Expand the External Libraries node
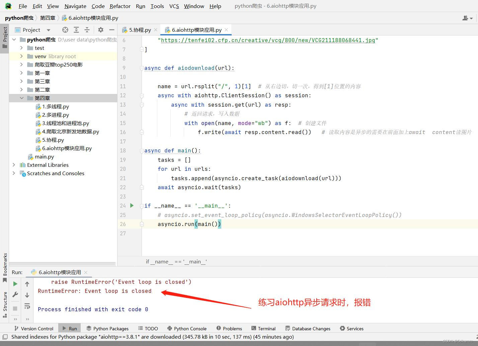 coord(13,165)
